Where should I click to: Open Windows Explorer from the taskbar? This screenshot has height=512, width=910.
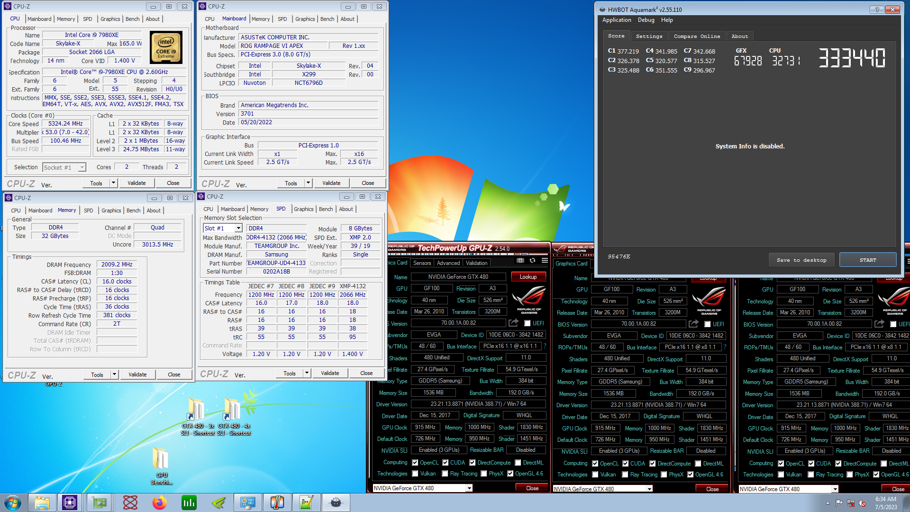click(42, 503)
